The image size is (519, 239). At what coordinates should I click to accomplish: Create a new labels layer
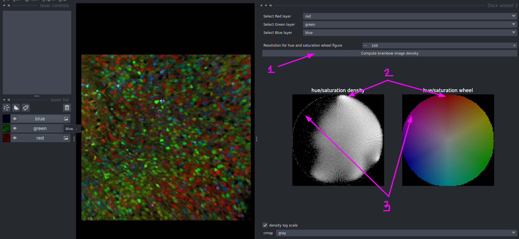[26, 108]
